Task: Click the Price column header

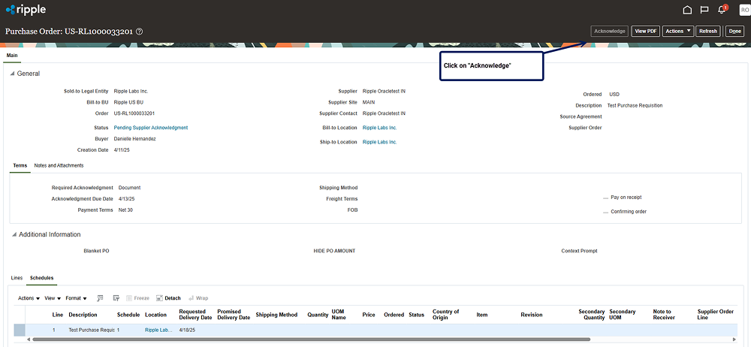Action: (368, 315)
